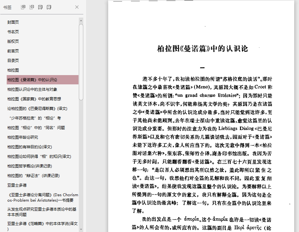Select 亚里士多德《范畴篇》中的本体学说 bookmark

42,226
